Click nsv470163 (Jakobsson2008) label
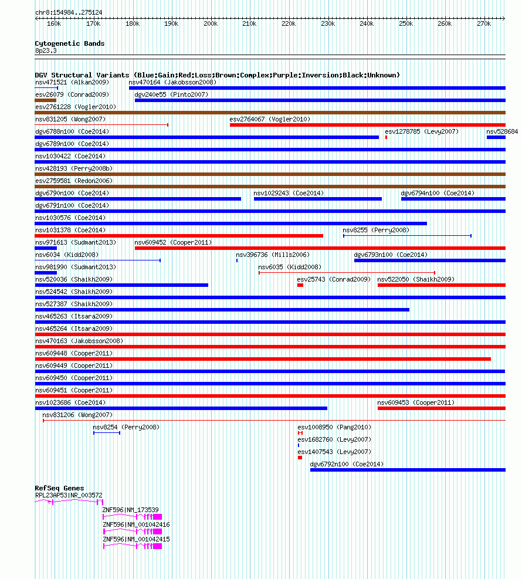This screenshot has height=579, width=522. coord(79,341)
